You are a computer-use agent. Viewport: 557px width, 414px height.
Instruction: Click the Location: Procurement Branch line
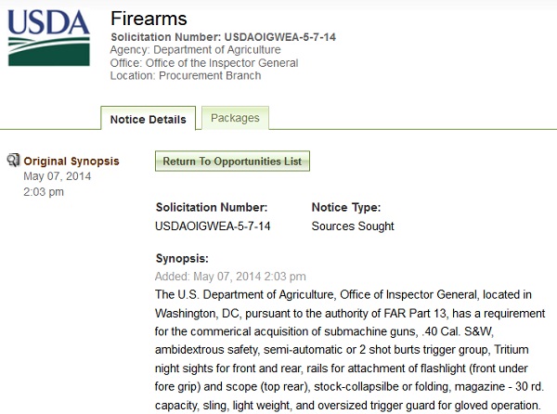click(186, 76)
